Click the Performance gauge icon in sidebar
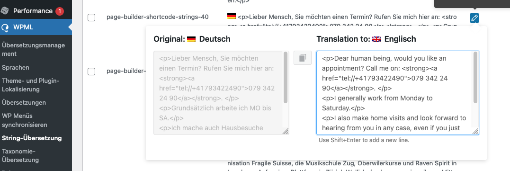 pos(5,11)
